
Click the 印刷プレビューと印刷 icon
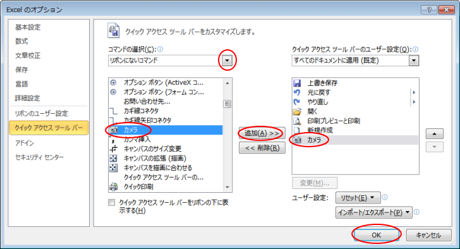297,121
